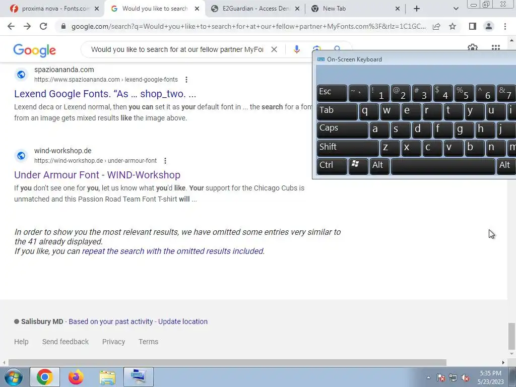
Task: Toggle Caps key on On-Screen Keyboard
Action: tap(342, 130)
